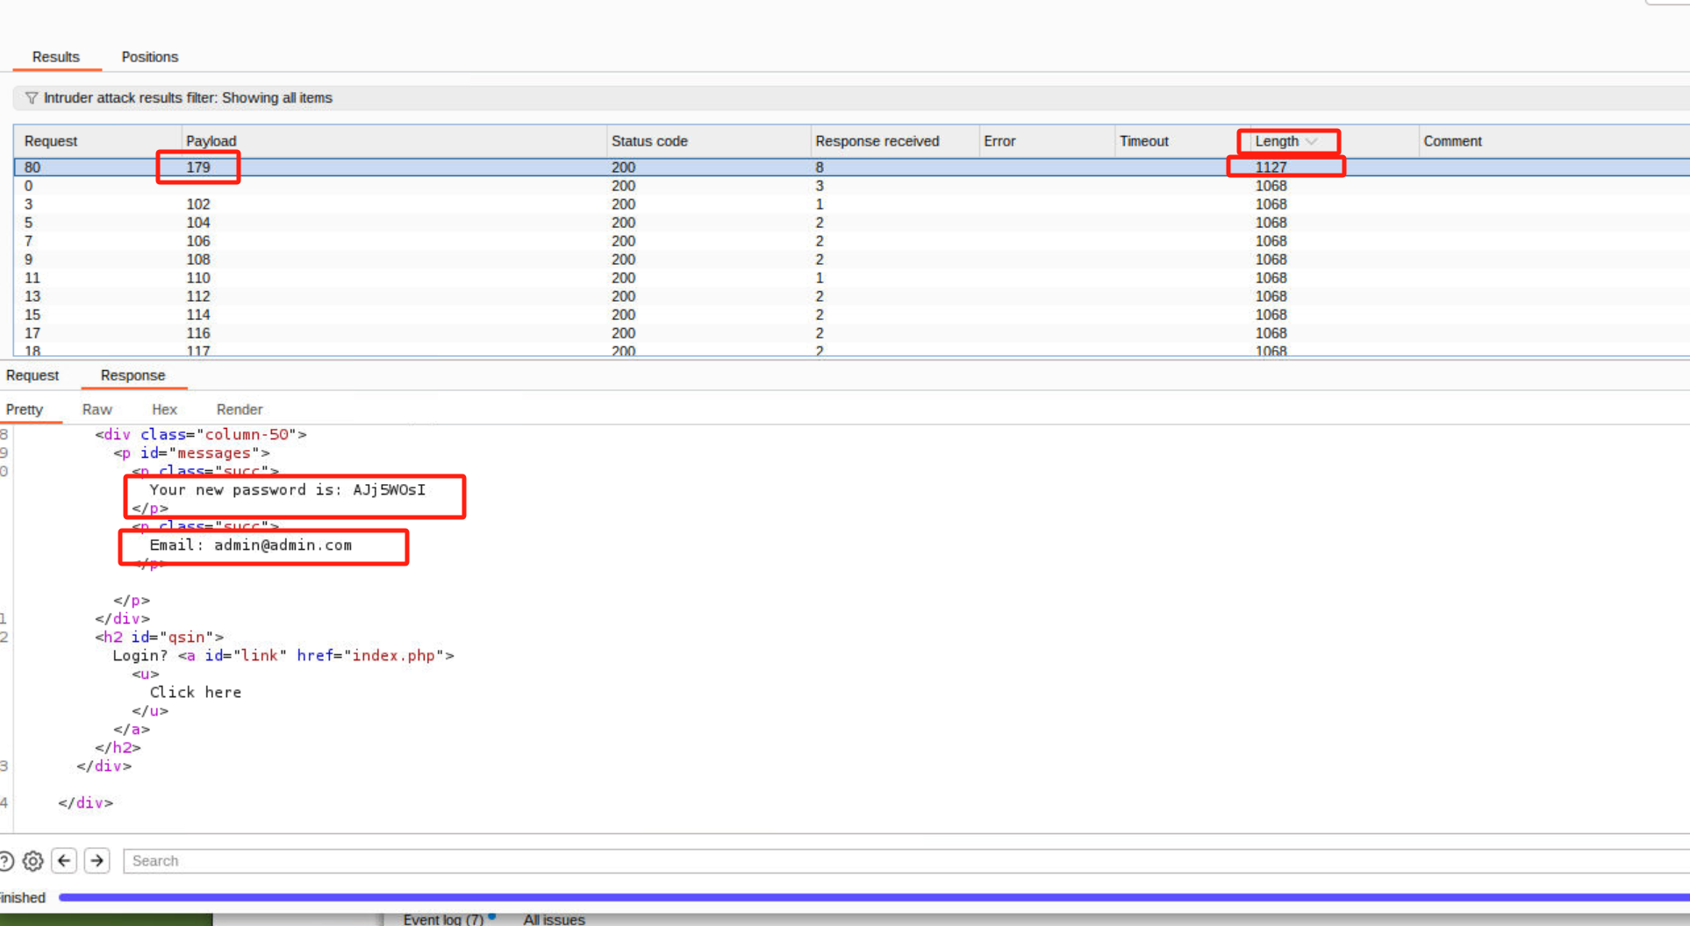Select result row with payload 114
This screenshot has height=926, width=1690.
tap(851, 315)
